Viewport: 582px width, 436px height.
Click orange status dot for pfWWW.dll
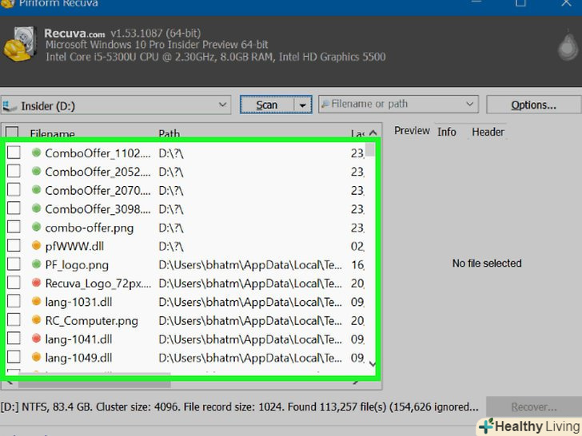coord(36,245)
